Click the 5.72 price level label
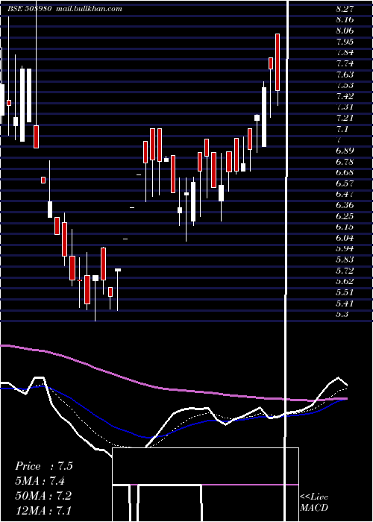This screenshot has width=373, height=522. [345, 271]
